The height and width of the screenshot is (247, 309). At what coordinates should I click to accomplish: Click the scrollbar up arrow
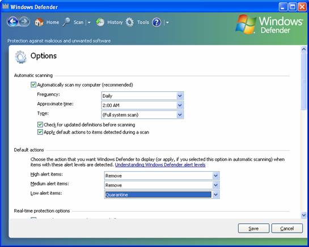click(304, 49)
